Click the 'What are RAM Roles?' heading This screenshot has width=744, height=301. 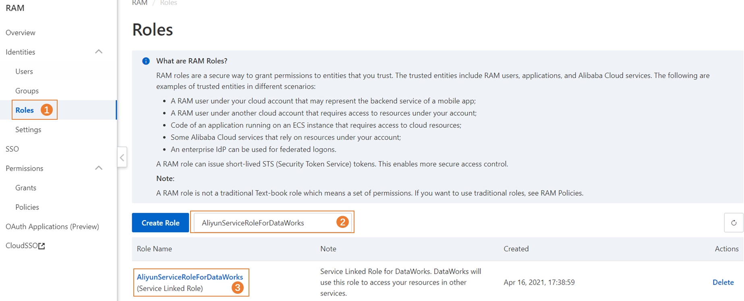192,61
